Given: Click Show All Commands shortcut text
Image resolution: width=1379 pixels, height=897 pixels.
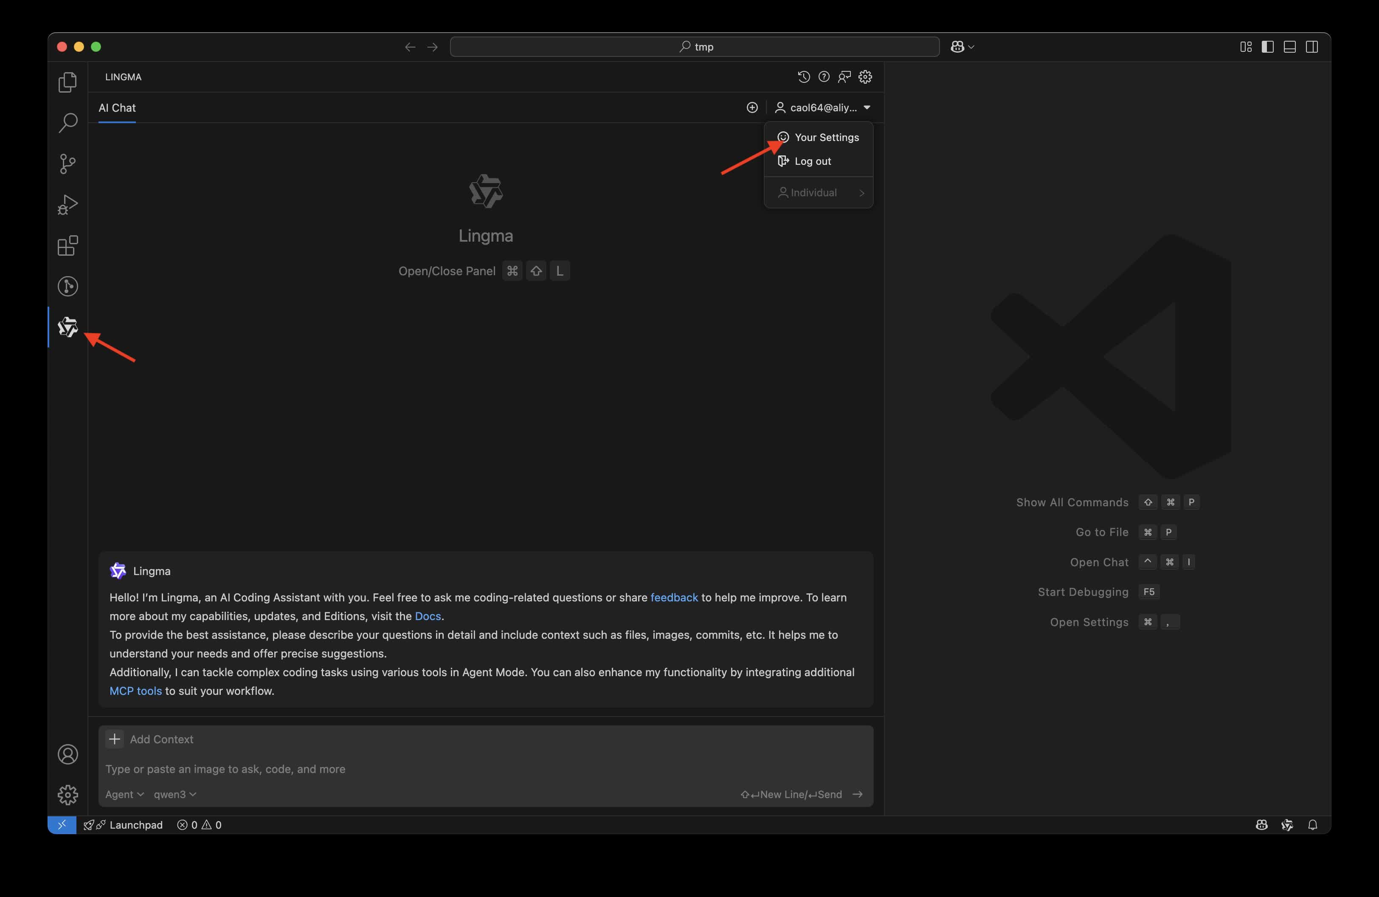Looking at the screenshot, I should [1072, 502].
